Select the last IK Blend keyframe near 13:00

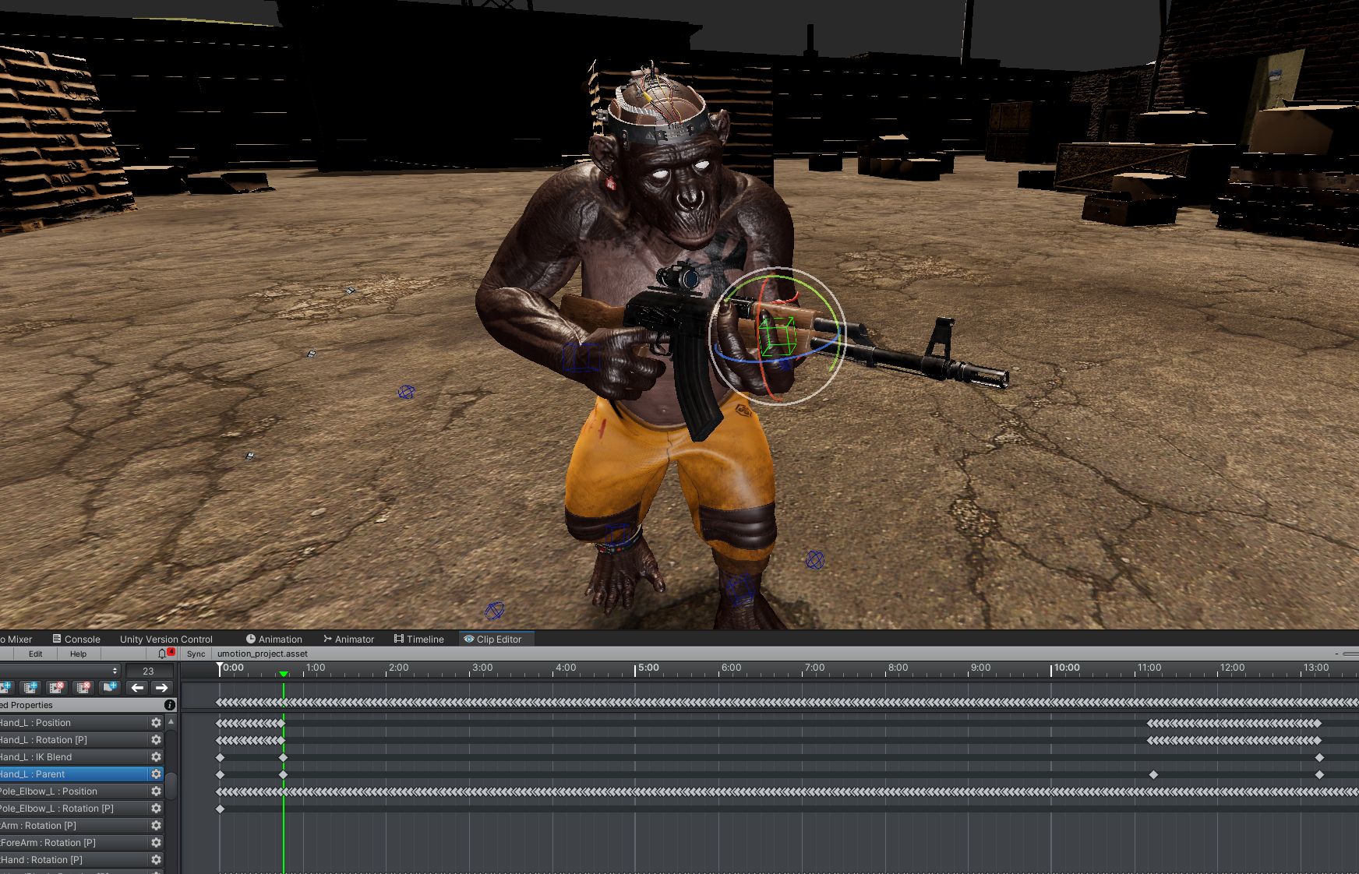1319,757
